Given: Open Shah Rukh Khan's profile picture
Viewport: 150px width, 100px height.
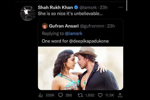Looking at the screenshot, I should point(27,13).
